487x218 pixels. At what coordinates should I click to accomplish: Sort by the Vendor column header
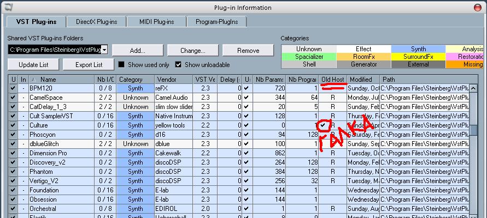pos(173,80)
